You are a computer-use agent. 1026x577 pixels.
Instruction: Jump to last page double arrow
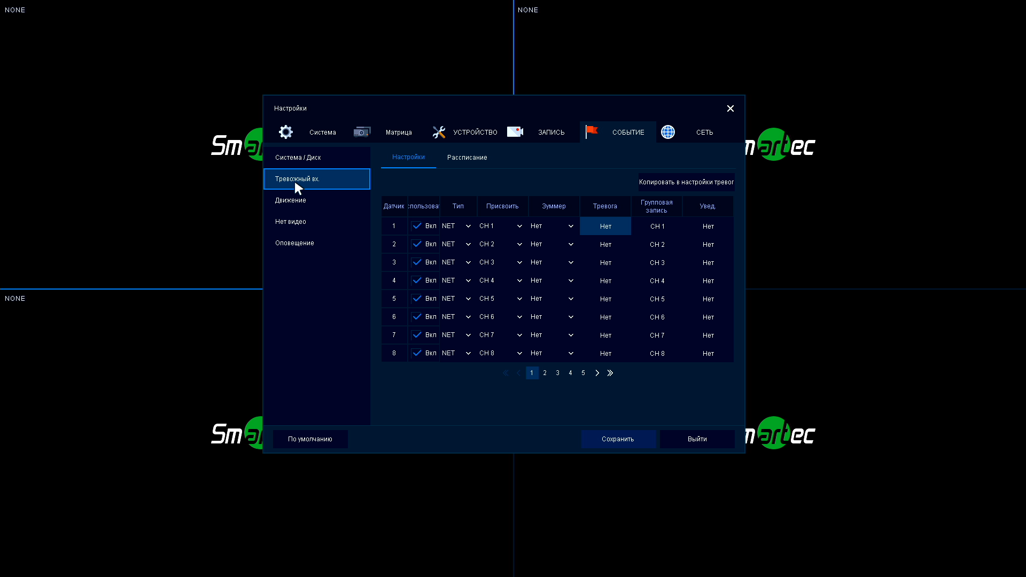point(610,373)
